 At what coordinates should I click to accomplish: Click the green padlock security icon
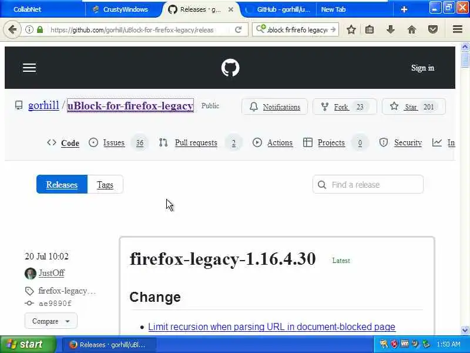coord(40,29)
